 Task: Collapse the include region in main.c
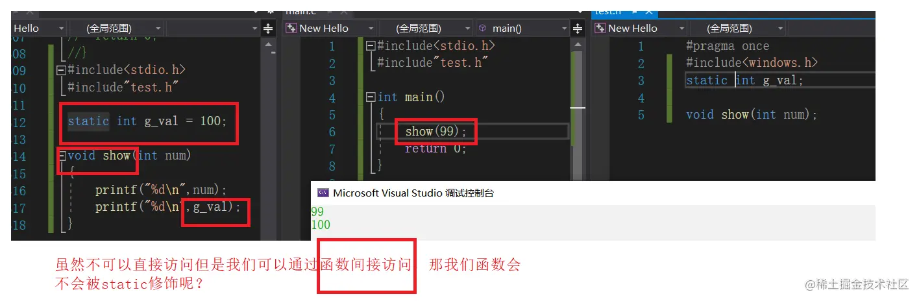(x=371, y=46)
